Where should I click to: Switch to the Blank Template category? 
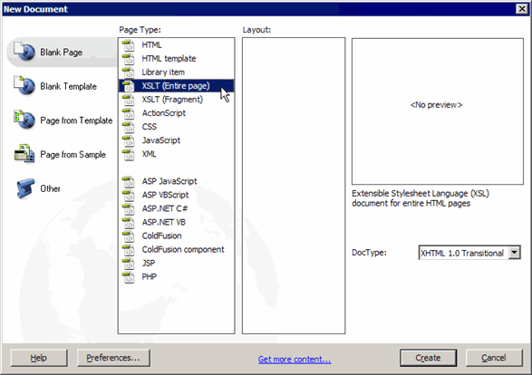click(68, 86)
